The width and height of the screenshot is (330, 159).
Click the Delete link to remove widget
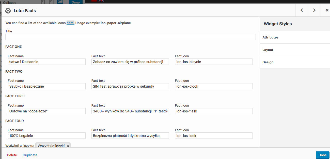tap(12, 155)
